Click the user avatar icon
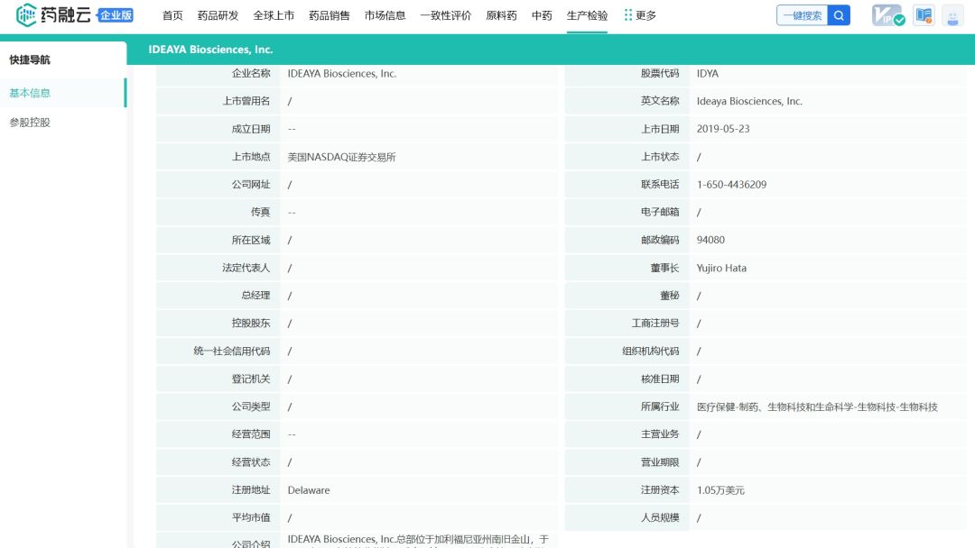 pos(952,15)
